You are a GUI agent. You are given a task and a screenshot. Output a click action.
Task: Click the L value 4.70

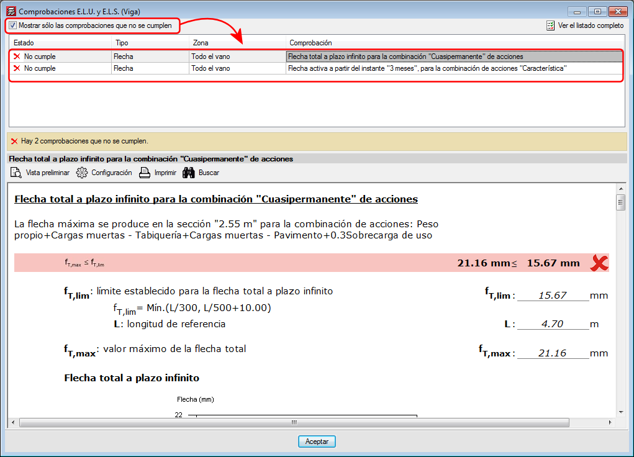click(x=552, y=324)
